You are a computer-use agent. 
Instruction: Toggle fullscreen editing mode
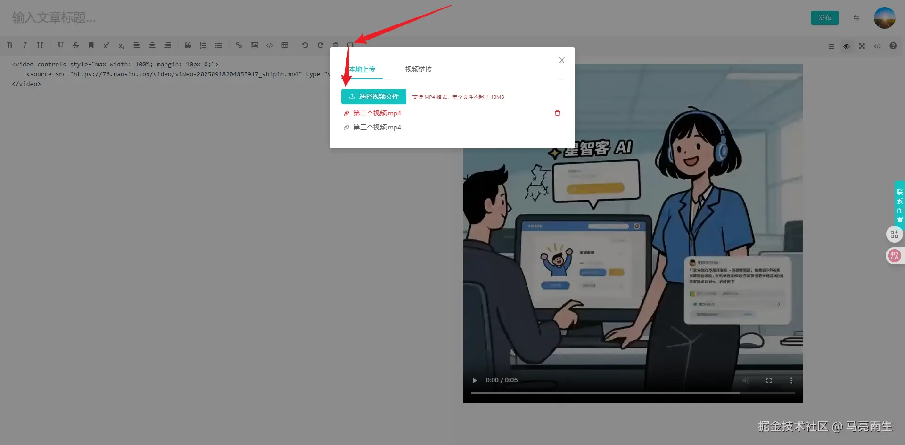tap(862, 46)
